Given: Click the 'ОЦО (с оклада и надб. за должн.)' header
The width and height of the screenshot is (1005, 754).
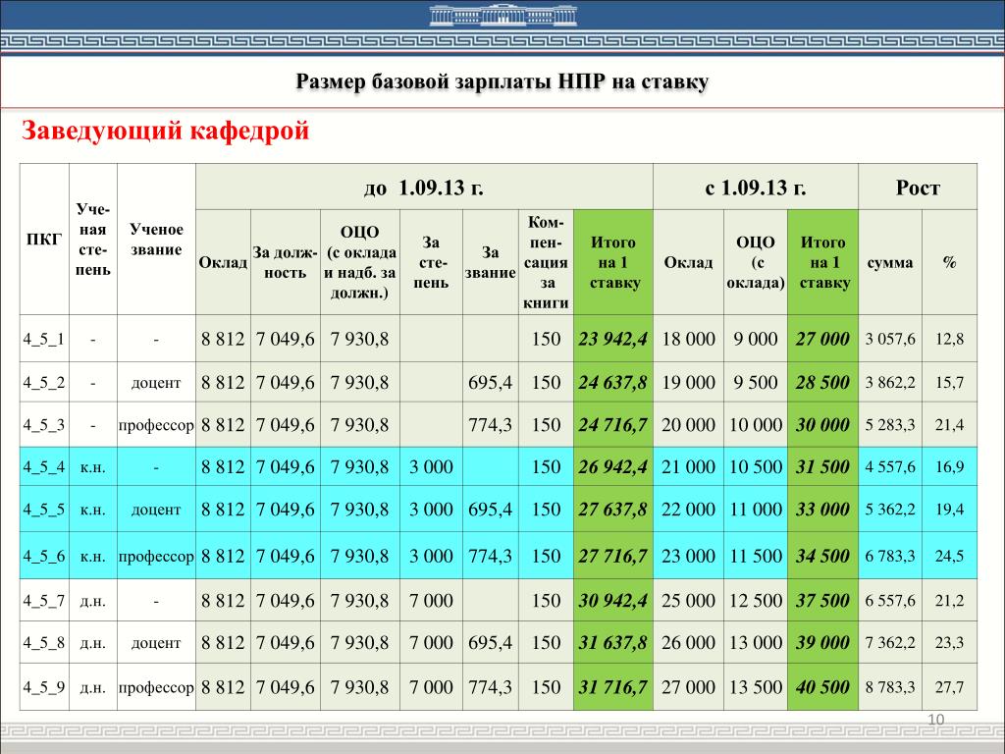Looking at the screenshot, I should coord(359,262).
